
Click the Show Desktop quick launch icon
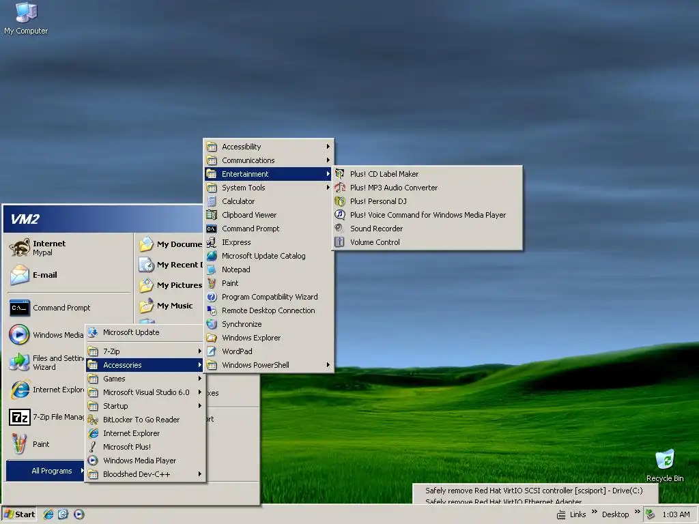coord(63,514)
